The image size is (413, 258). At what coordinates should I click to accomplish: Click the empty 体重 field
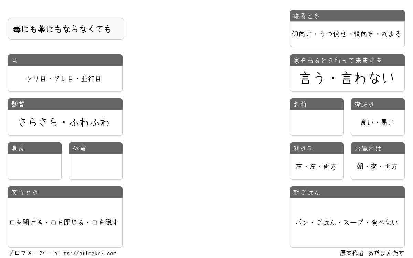96,166
